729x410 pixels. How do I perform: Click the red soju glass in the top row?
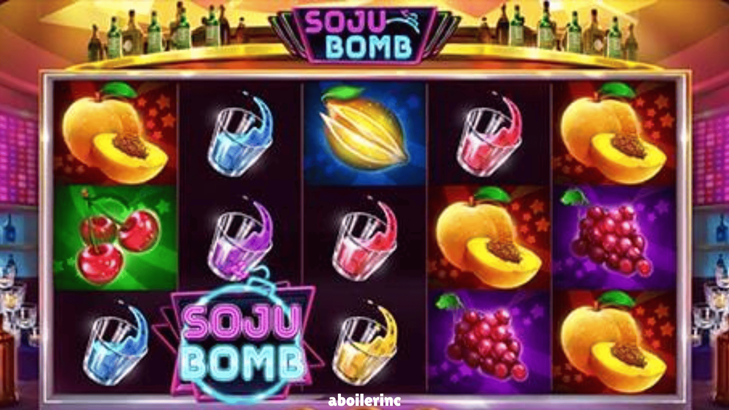489,134
